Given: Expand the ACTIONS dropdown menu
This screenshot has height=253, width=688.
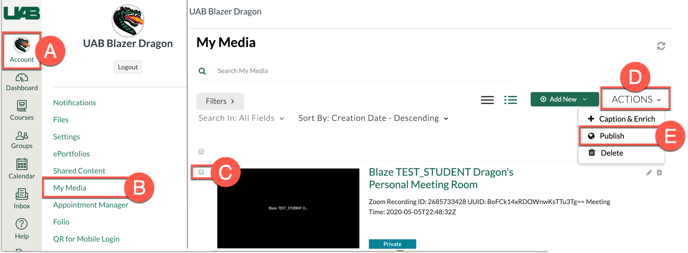Looking at the screenshot, I should [x=635, y=99].
